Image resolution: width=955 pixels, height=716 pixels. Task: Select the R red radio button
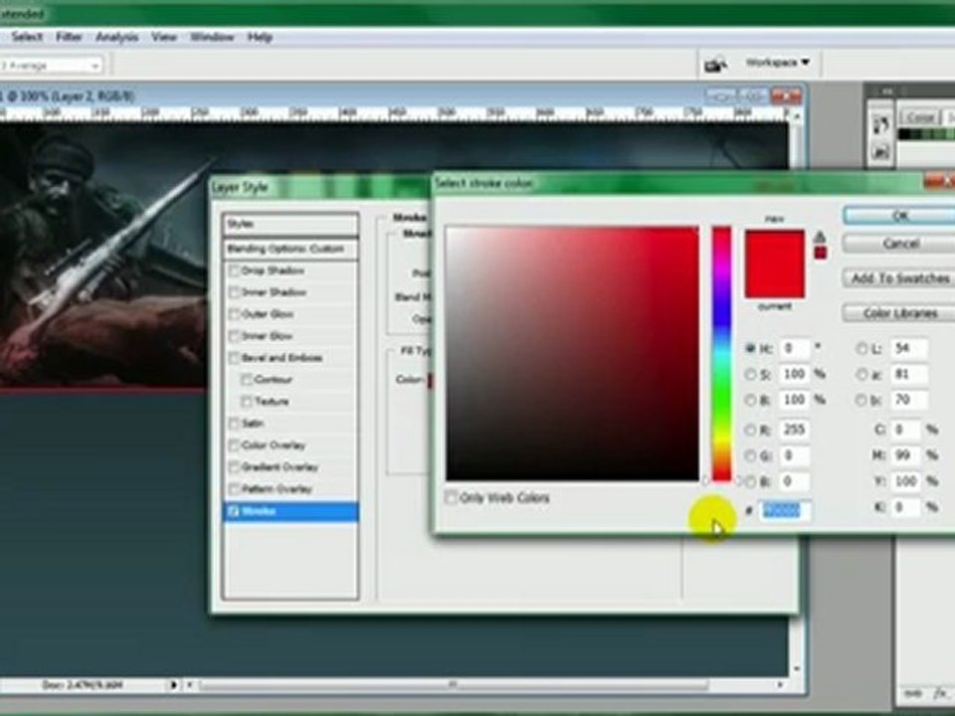click(751, 430)
